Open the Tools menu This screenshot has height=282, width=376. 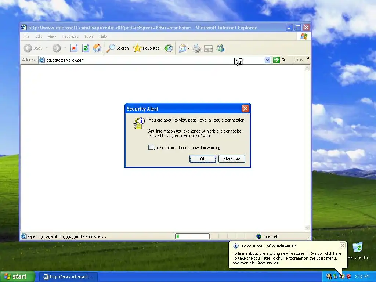[89, 36]
